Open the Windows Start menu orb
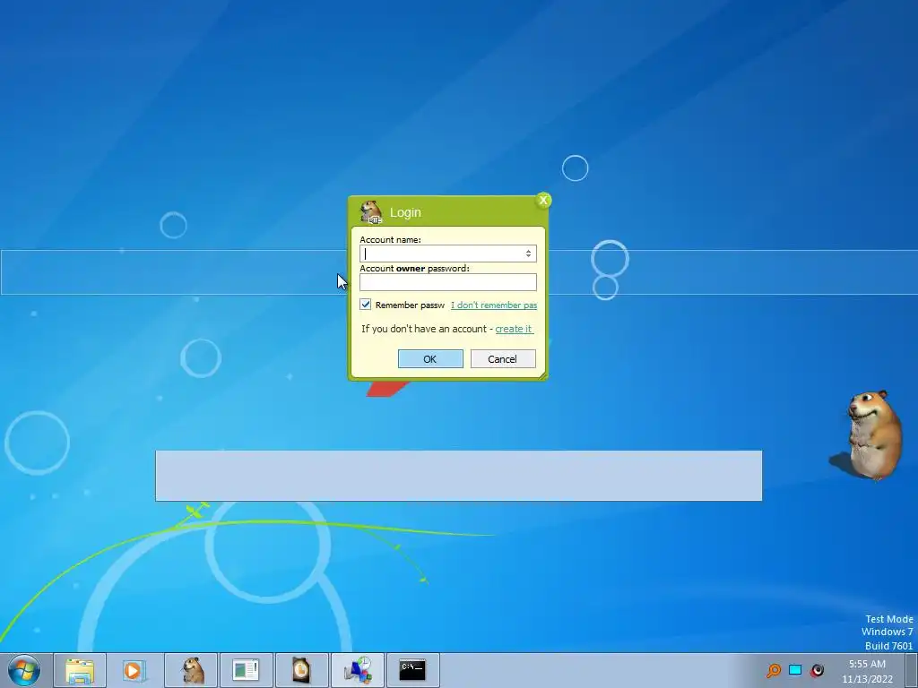This screenshot has width=918, height=688. pos(24,670)
